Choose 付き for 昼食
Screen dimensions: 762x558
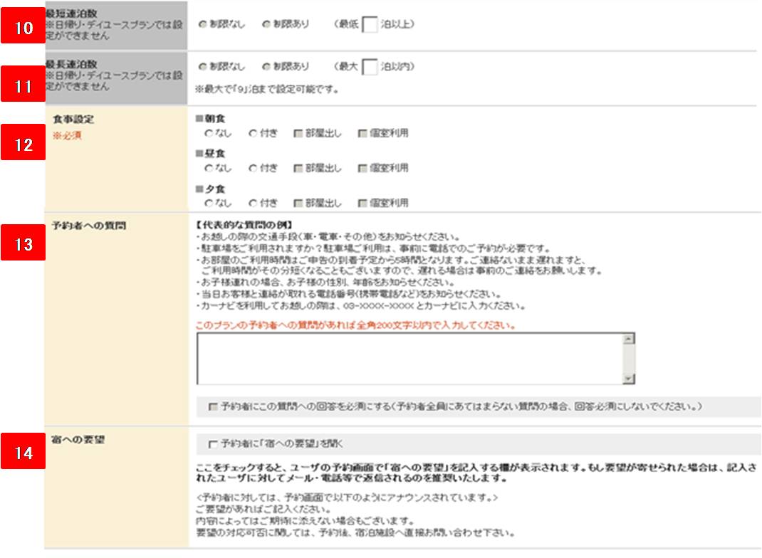(x=253, y=169)
